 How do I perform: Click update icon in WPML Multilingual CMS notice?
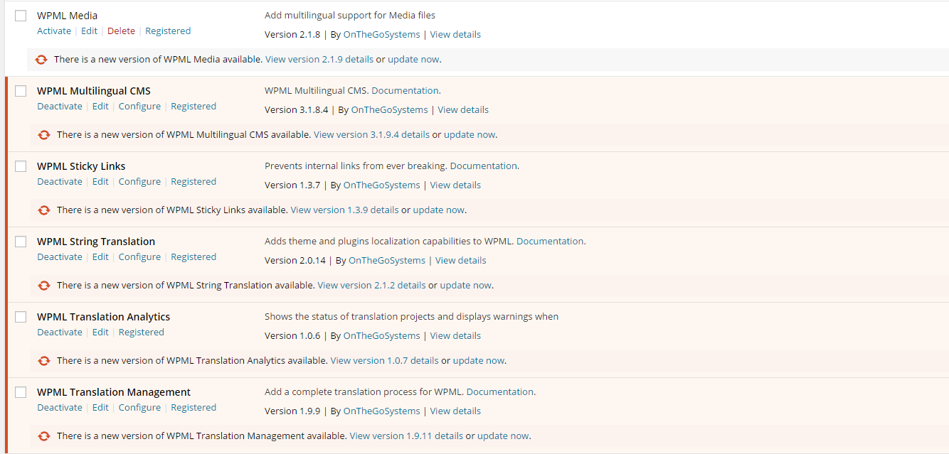pyautogui.click(x=44, y=135)
